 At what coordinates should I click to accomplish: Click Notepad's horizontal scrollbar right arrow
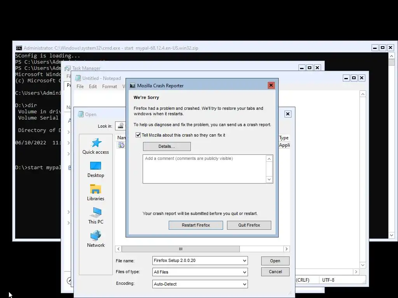point(356,272)
